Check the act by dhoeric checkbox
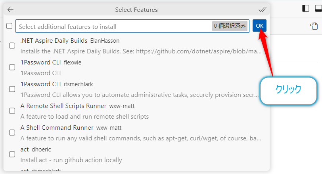 [x=12, y=154]
